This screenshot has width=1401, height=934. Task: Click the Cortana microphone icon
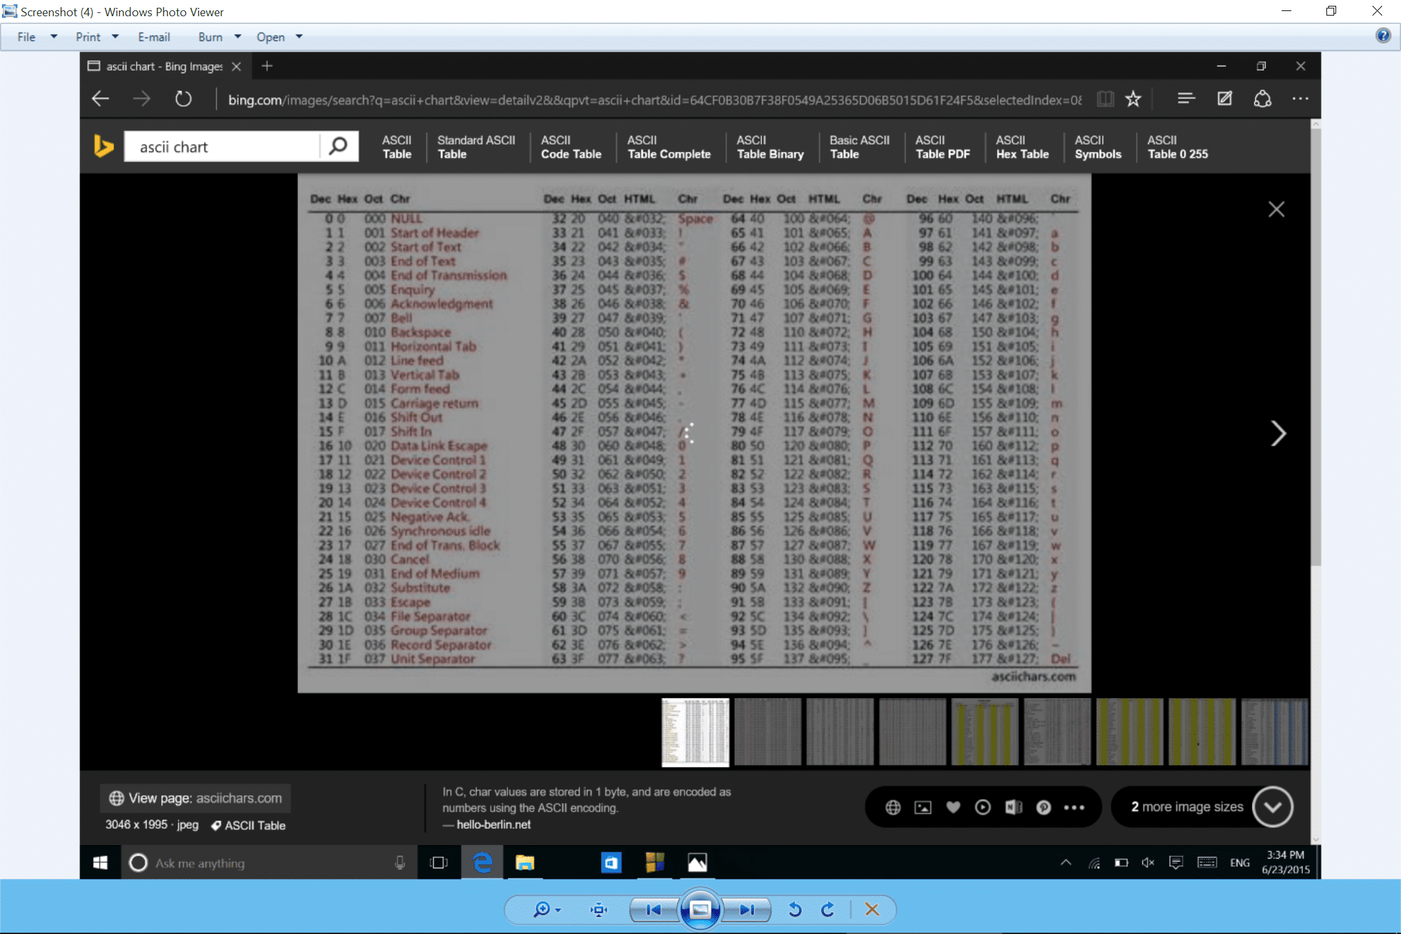(400, 863)
